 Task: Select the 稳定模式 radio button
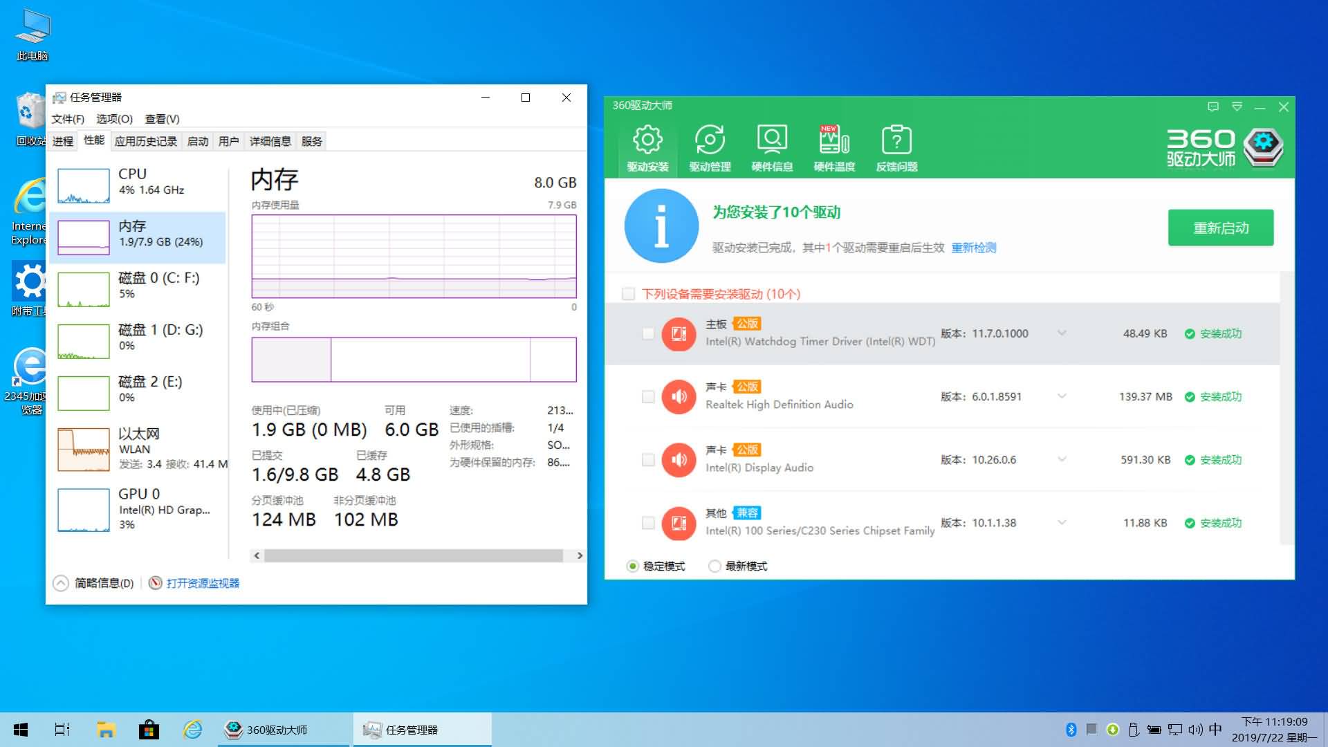632,566
